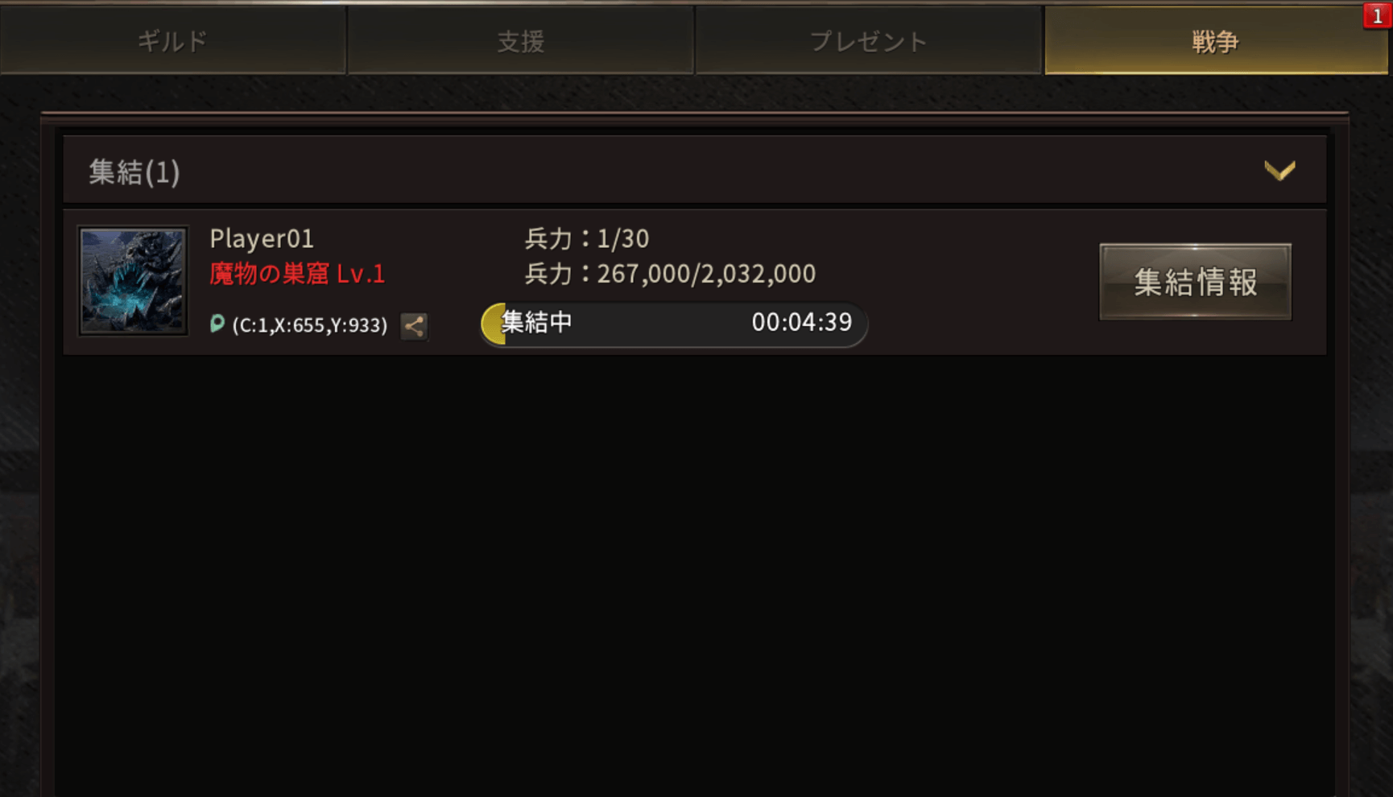This screenshot has height=797, width=1393.
Task: Click the yellow progress fill indicator
Action: 494,324
